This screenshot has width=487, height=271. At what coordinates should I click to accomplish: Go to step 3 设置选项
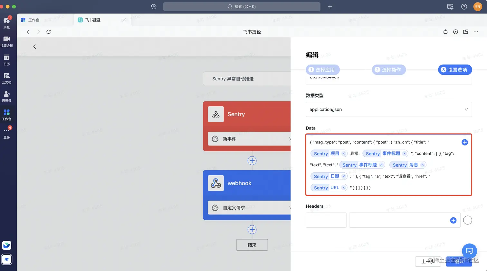455,70
